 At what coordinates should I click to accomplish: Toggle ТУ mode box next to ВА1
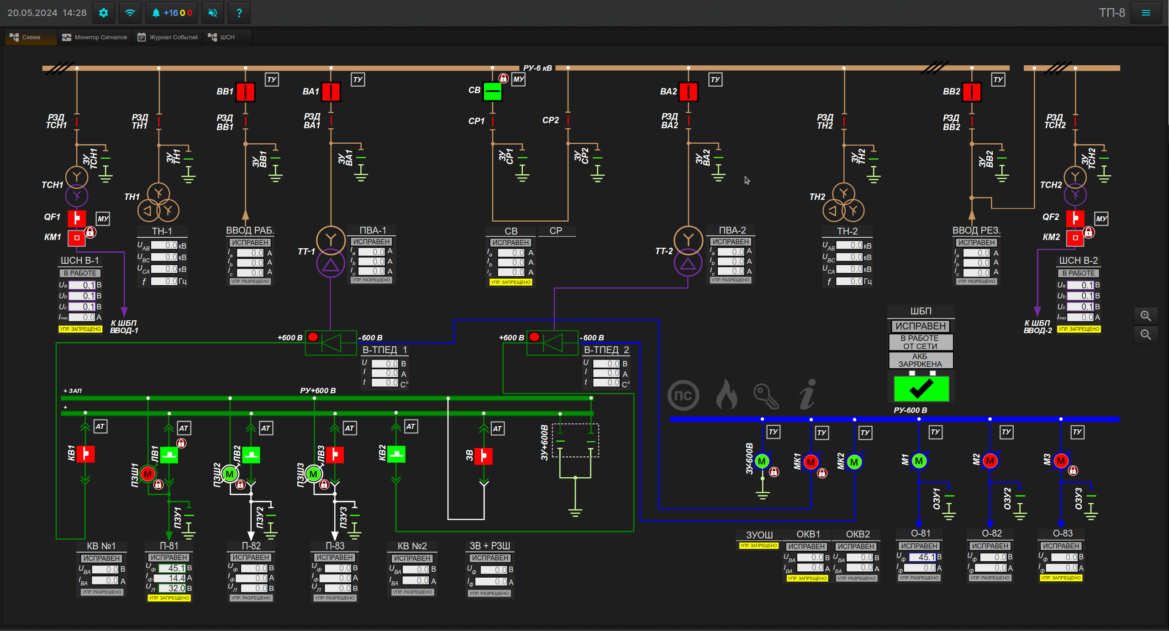click(x=358, y=79)
